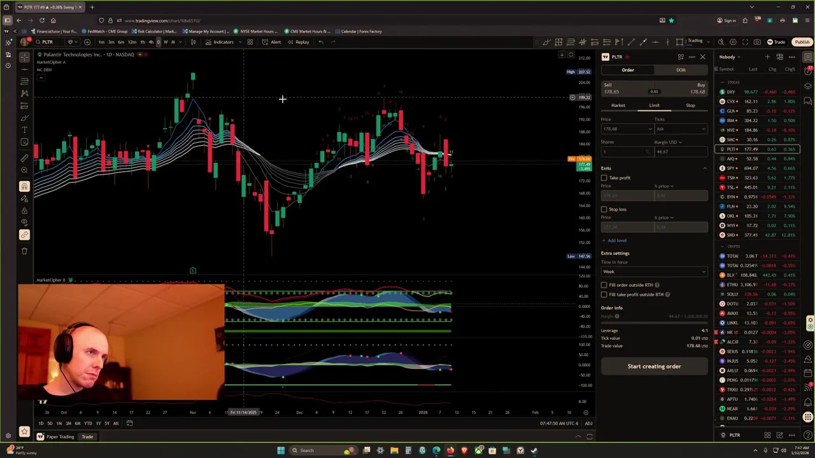Add a symbol to the watchlist
The width and height of the screenshot is (815, 458).
pyautogui.click(x=767, y=57)
